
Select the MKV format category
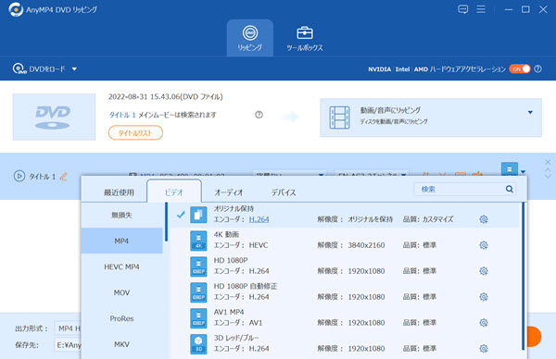[x=121, y=344]
